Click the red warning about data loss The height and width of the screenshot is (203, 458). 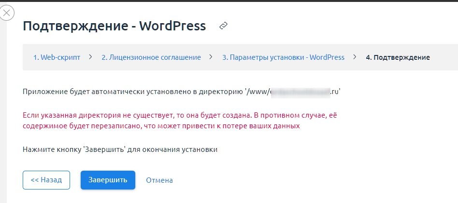pos(180,121)
